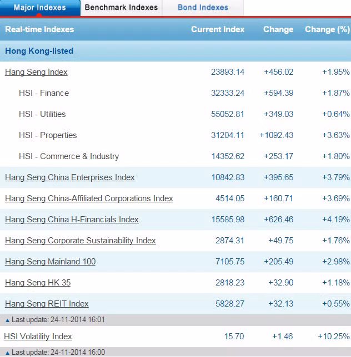
Task: Click China-Affiliated Corporations value 4514.05
Action: (x=230, y=198)
